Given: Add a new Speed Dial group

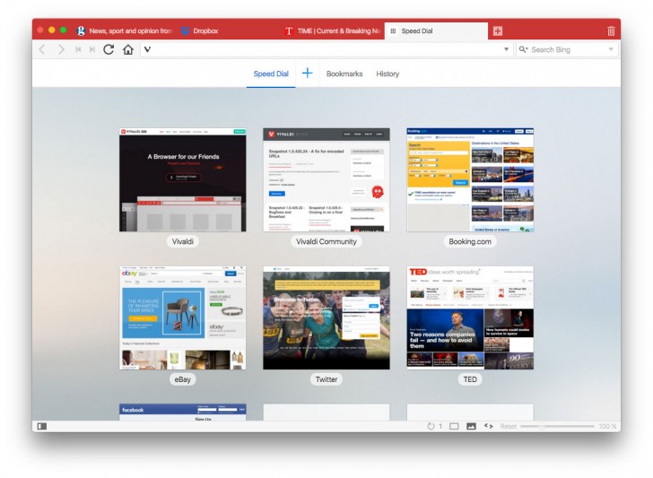Looking at the screenshot, I should point(307,74).
